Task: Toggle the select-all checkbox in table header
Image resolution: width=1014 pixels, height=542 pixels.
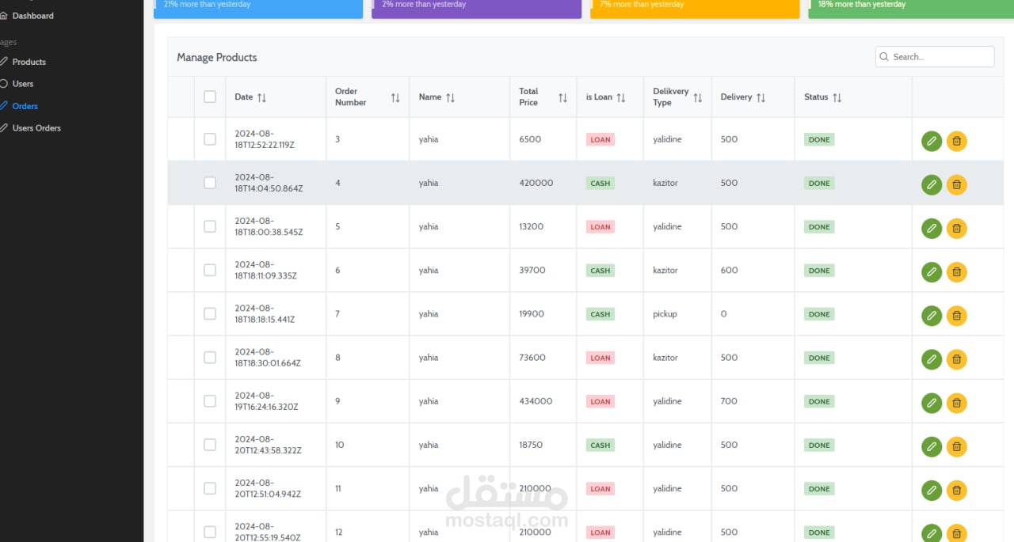Action: (x=210, y=97)
